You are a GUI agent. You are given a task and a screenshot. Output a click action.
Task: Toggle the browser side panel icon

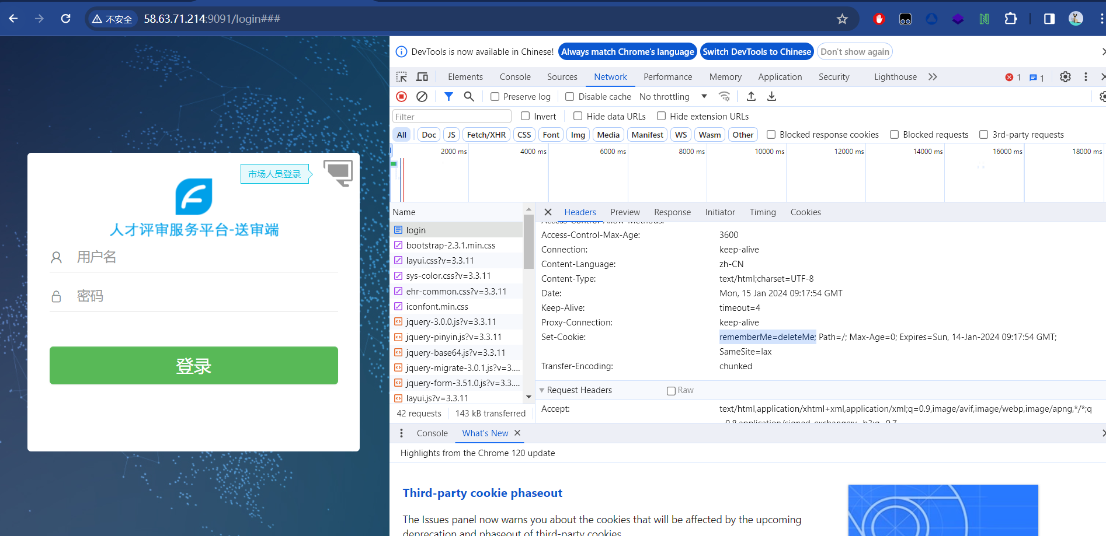pyautogui.click(x=1049, y=19)
